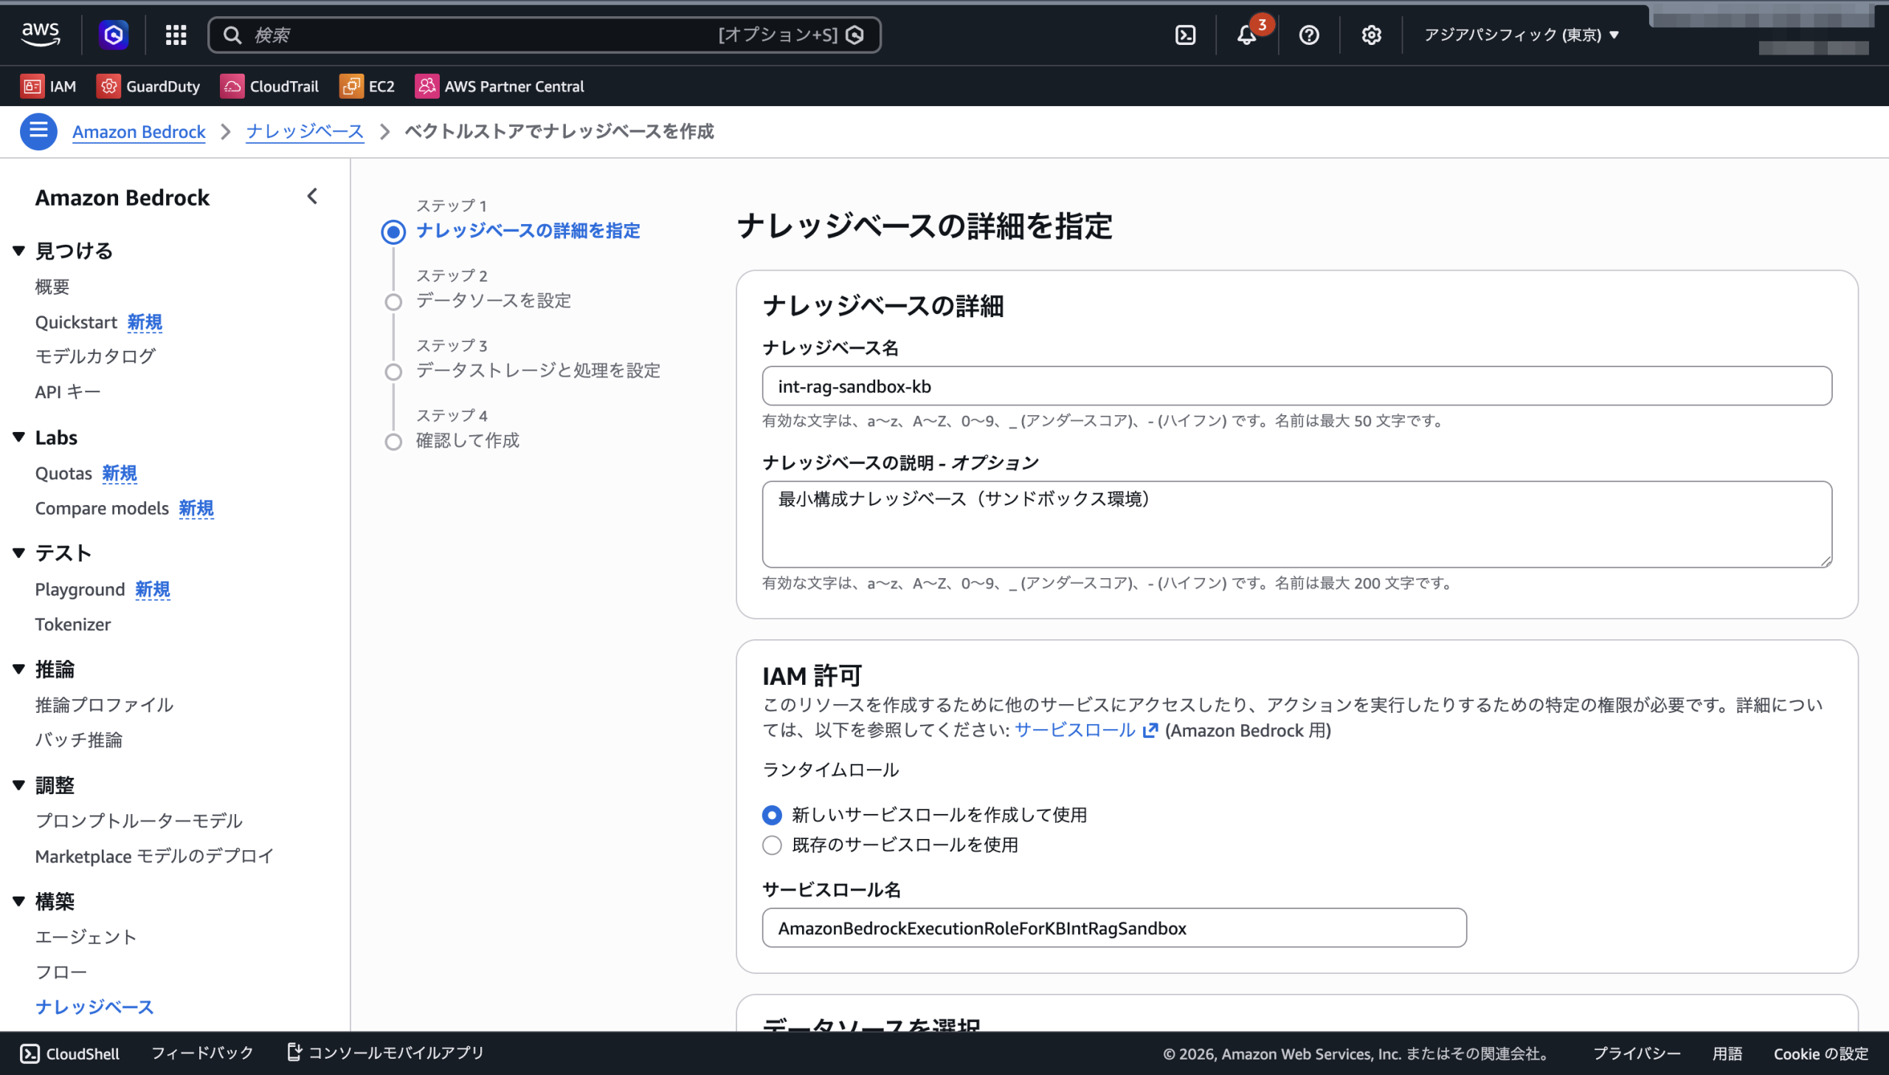This screenshot has height=1075, width=1889.
Task: Select the ステップ1 ナレッジベースの詳細を指定 step
Action: [x=528, y=231]
